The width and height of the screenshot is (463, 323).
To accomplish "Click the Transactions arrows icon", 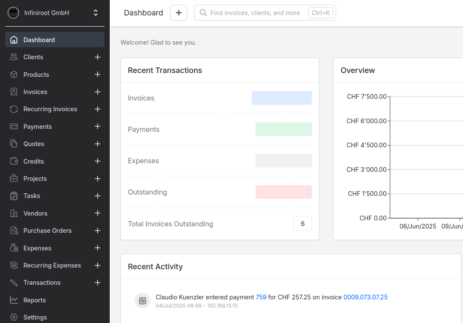I will [14, 282].
